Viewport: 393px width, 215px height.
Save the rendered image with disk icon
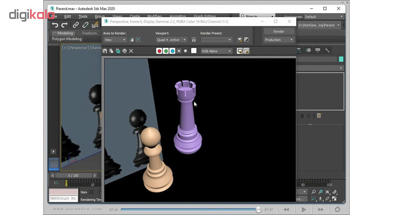click(x=105, y=51)
